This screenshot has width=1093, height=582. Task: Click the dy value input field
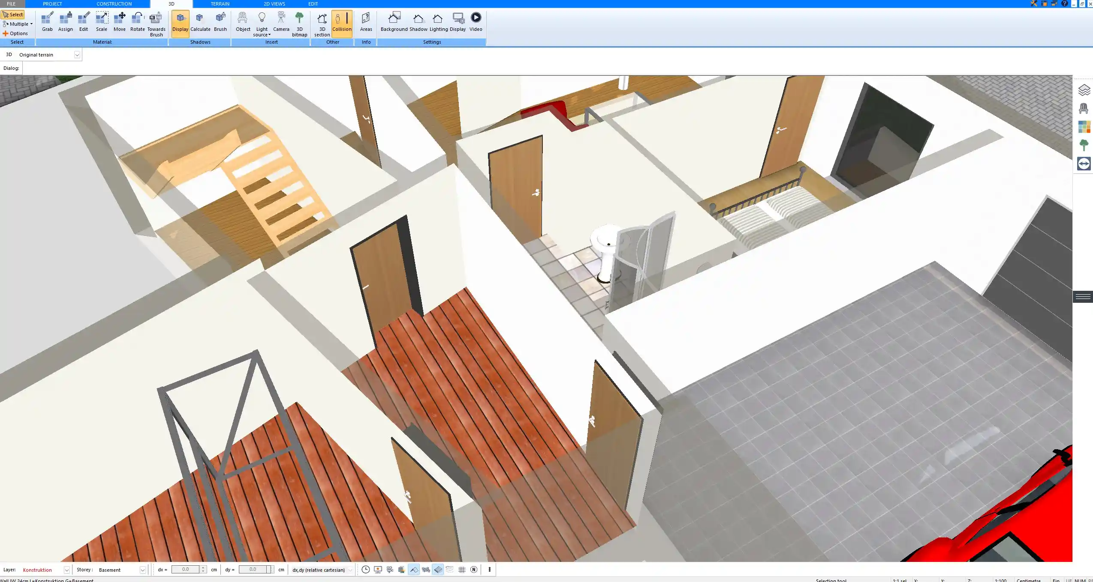pos(253,570)
